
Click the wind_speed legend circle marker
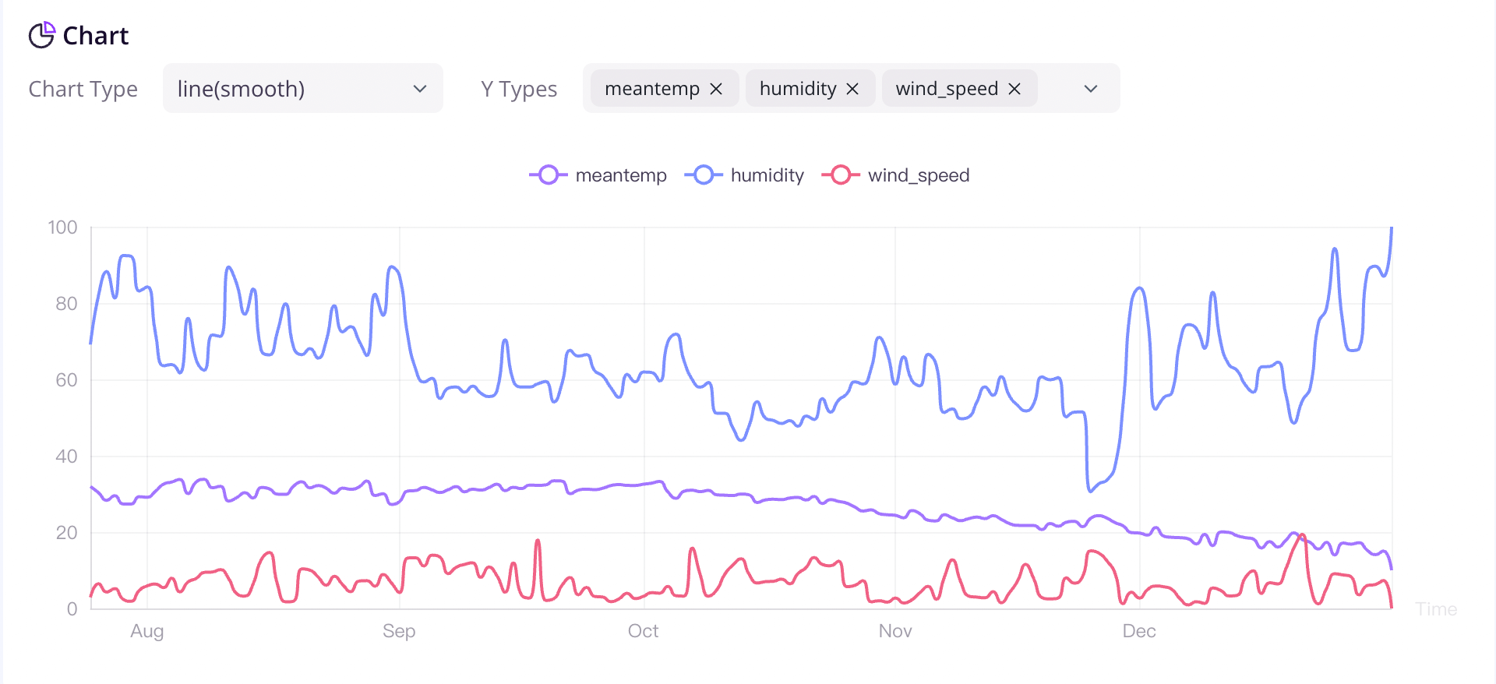click(x=841, y=175)
